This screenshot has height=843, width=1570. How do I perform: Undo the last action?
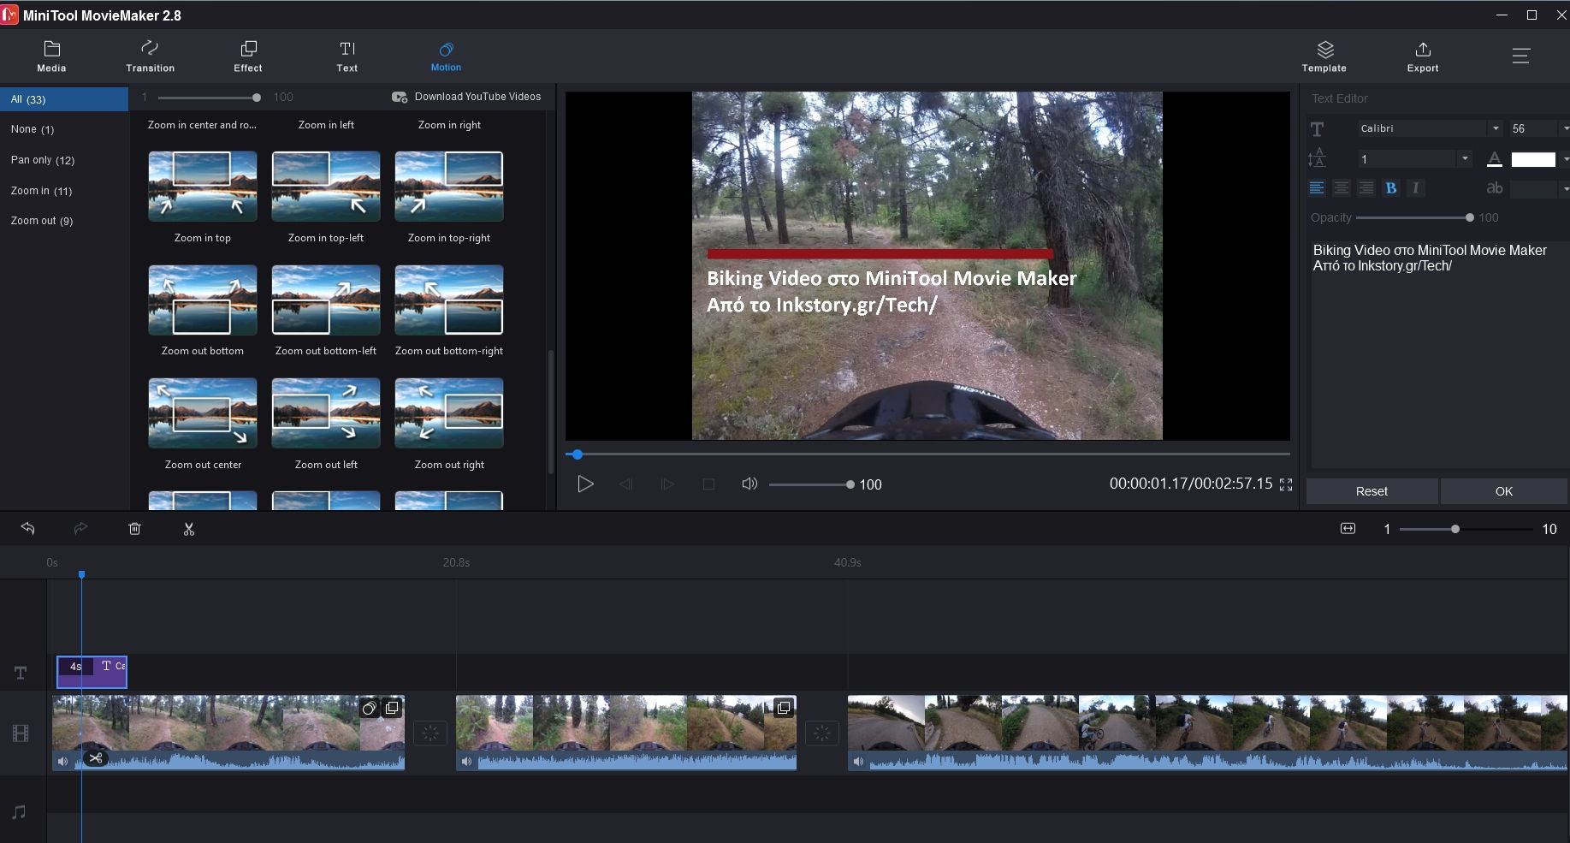point(28,529)
